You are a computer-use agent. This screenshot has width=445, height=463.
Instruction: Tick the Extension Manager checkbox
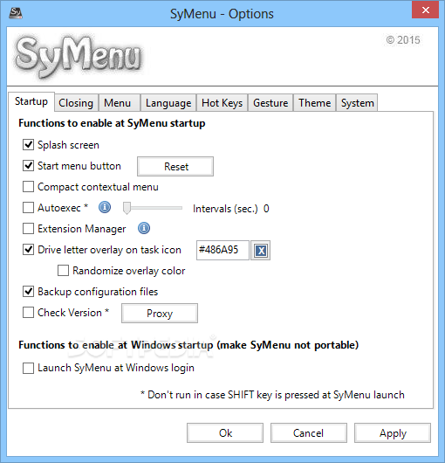pyautogui.click(x=28, y=229)
